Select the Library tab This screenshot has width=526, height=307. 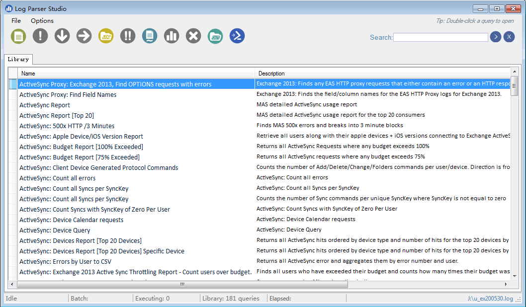[x=18, y=59]
